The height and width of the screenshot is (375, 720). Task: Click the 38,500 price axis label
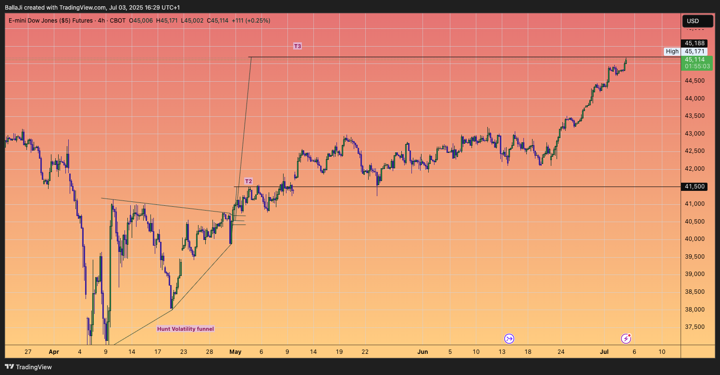[695, 292]
